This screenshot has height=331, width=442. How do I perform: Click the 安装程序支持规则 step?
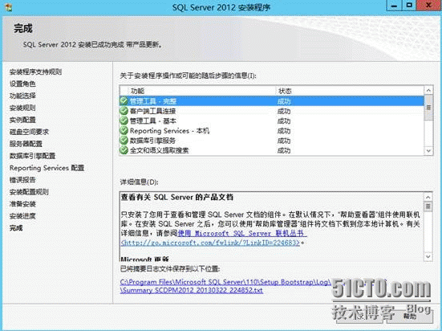[35, 72]
